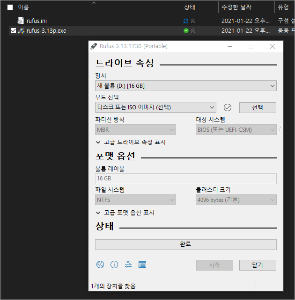
Task: Open the 파일 시스템 NTFS dropdown
Action: pos(135,200)
